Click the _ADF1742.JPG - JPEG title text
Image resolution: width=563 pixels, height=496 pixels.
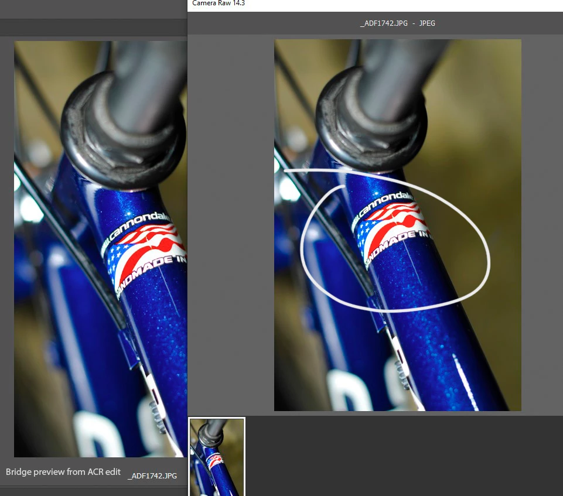397,23
